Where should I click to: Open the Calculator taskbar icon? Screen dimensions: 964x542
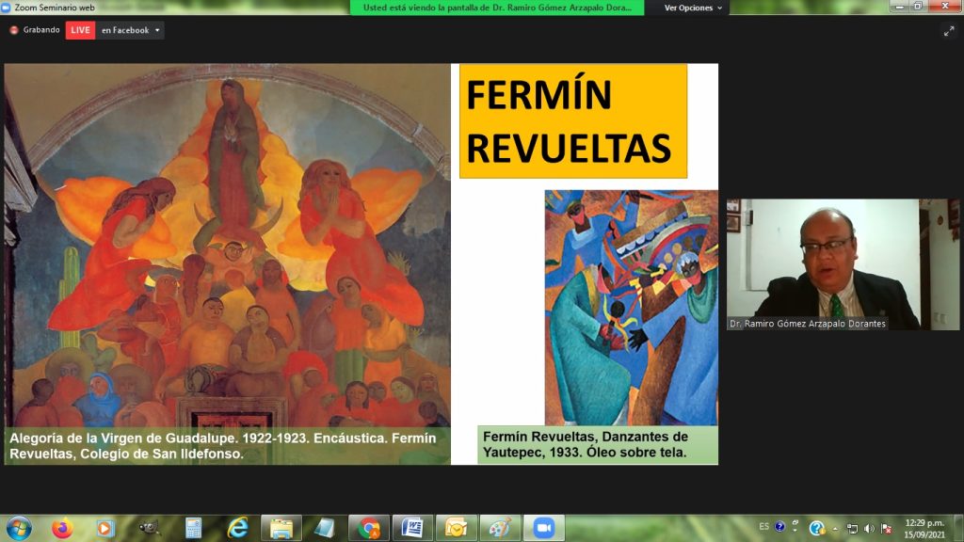click(x=194, y=528)
